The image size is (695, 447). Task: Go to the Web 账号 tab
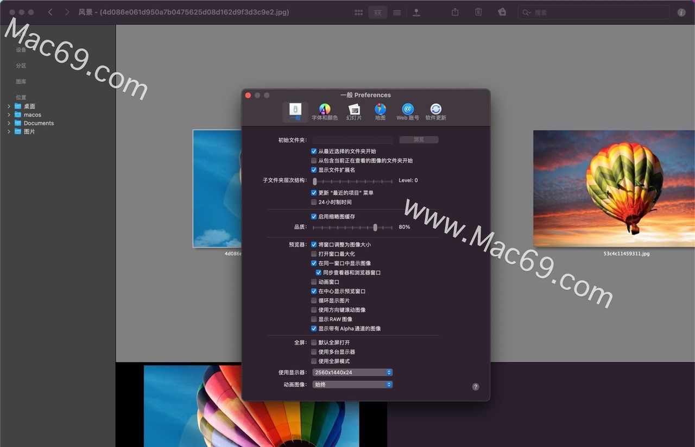pos(408,112)
